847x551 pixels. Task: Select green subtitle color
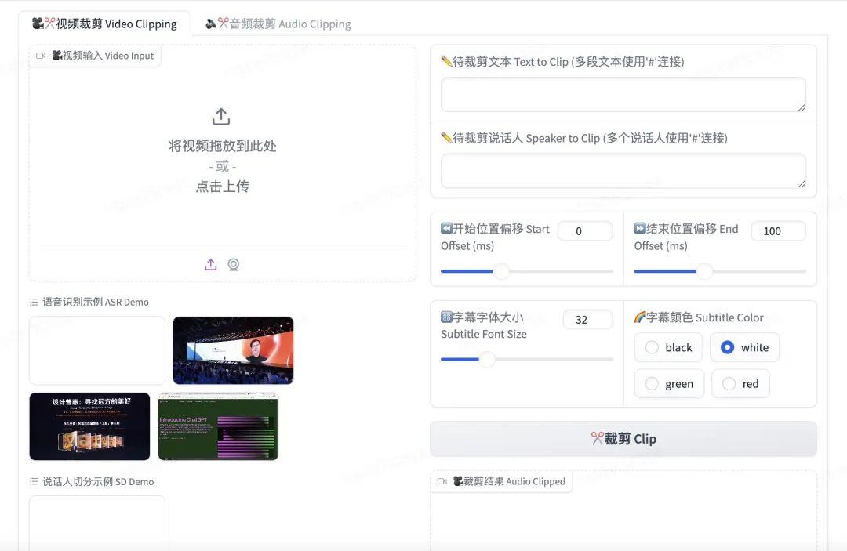tap(669, 384)
